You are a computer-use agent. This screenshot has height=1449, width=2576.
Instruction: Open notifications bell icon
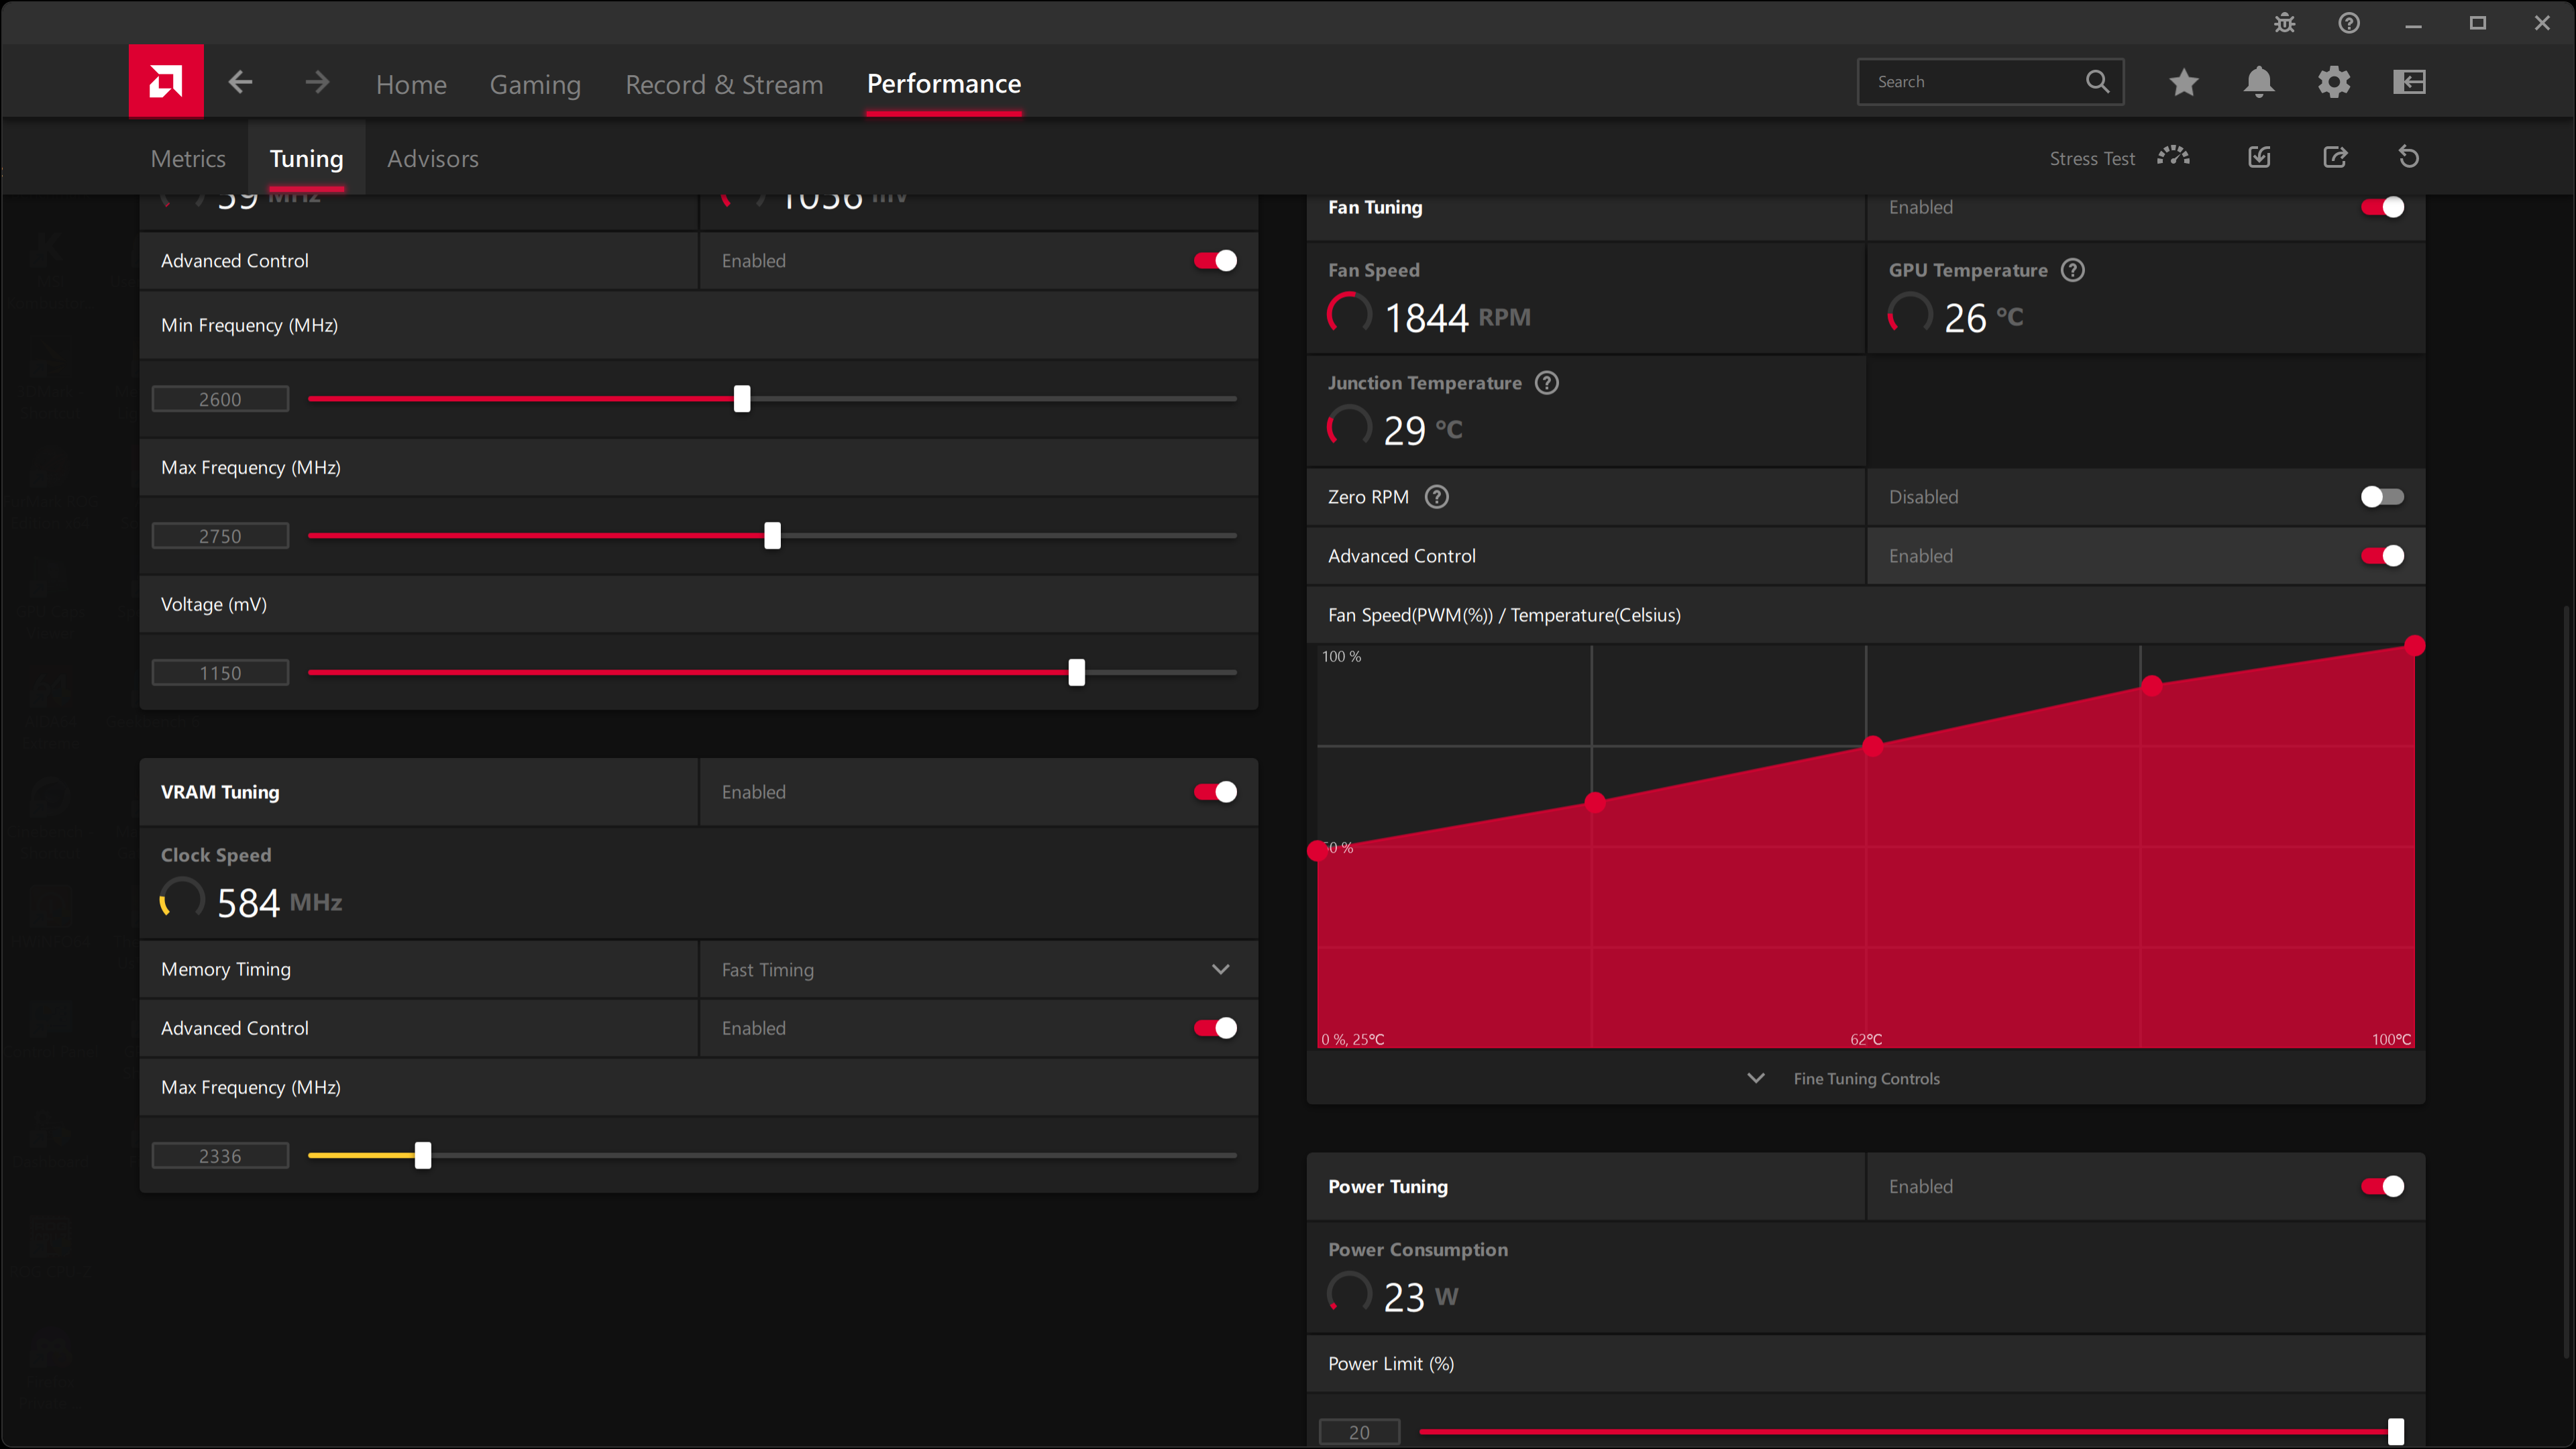(x=2259, y=82)
